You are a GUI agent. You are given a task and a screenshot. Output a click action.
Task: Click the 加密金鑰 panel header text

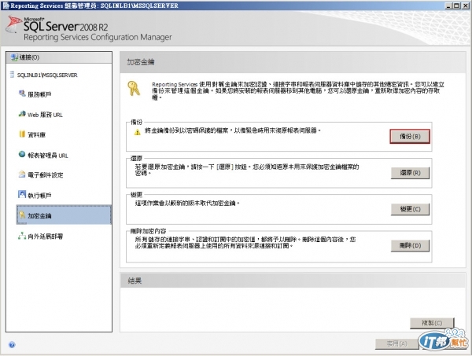(141, 62)
